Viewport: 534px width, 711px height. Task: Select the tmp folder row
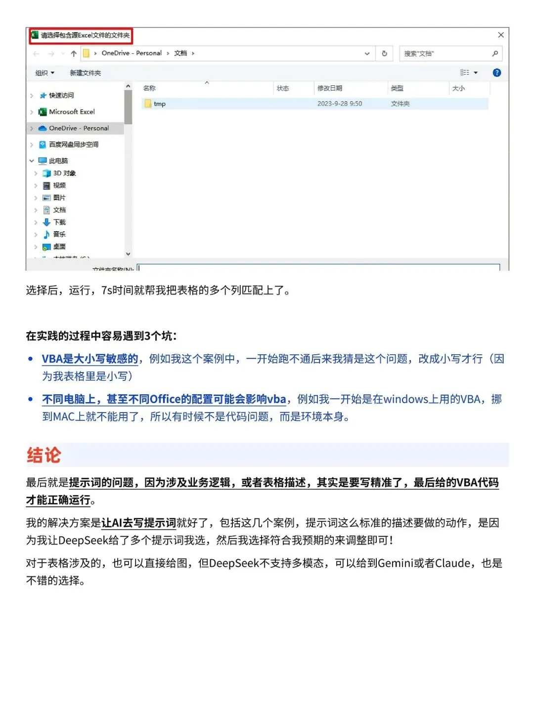314,104
